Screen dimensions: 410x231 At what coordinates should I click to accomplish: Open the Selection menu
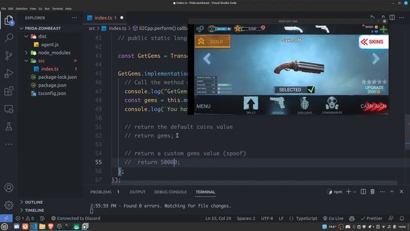[x=21, y=8]
